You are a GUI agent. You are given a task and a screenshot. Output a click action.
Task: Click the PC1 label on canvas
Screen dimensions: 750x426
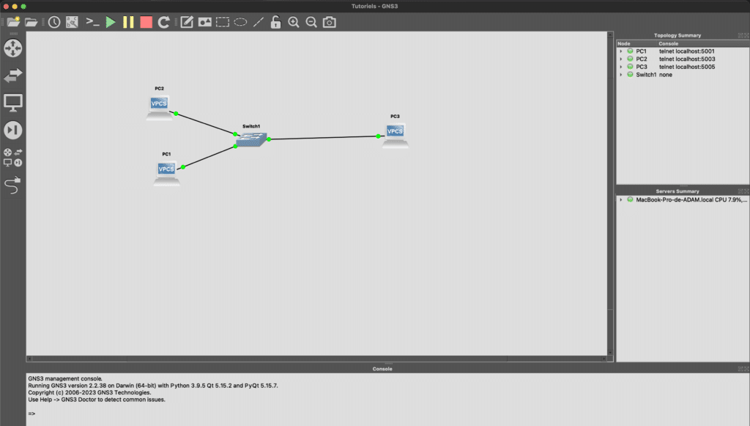166,154
